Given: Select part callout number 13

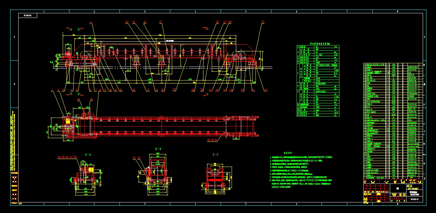Looking at the screenshot, I should [x=91, y=22].
